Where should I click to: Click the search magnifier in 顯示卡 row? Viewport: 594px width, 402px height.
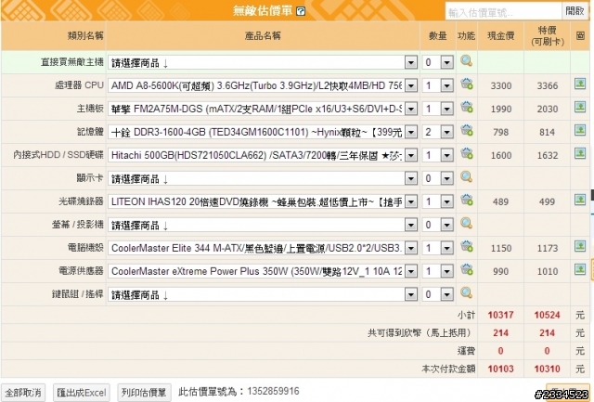[x=466, y=176]
